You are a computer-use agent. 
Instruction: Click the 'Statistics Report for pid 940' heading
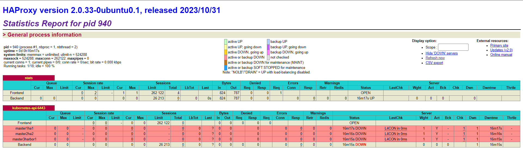[x=57, y=24]
